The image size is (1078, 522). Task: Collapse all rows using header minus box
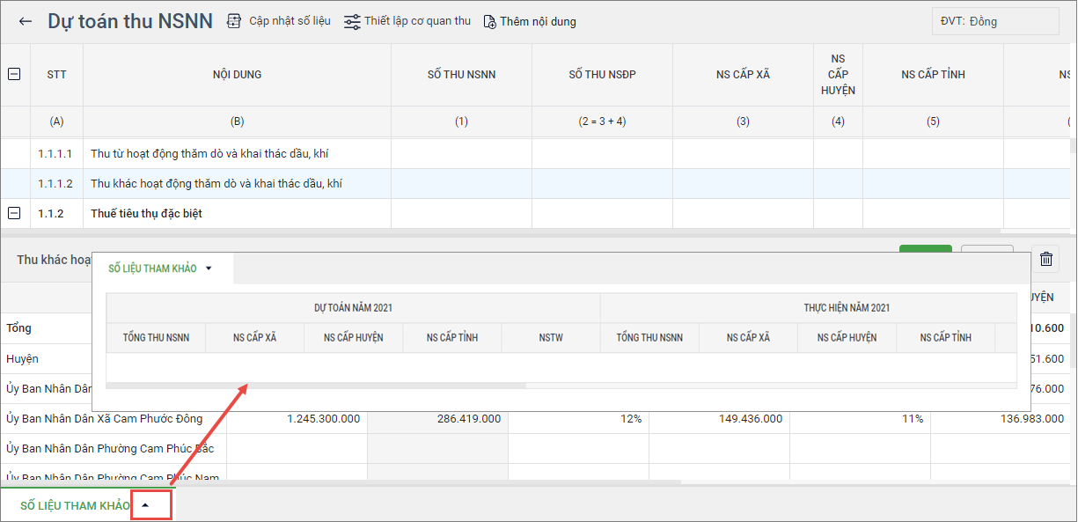[x=14, y=75]
